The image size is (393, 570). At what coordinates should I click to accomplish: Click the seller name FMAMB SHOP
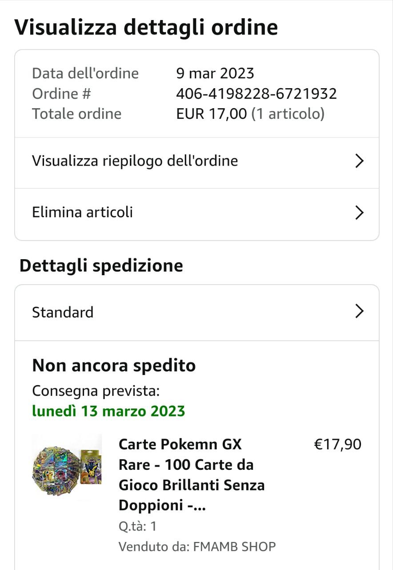click(234, 546)
